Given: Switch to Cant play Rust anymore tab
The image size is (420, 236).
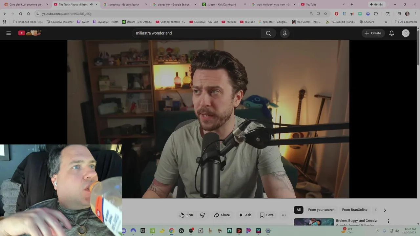Looking at the screenshot, I should pyautogui.click(x=26, y=5).
